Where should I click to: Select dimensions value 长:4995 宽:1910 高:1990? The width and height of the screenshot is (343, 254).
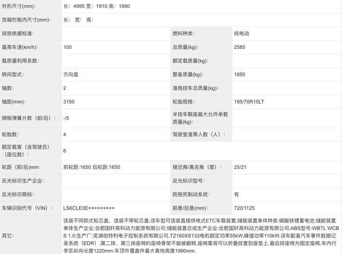click(96, 6)
